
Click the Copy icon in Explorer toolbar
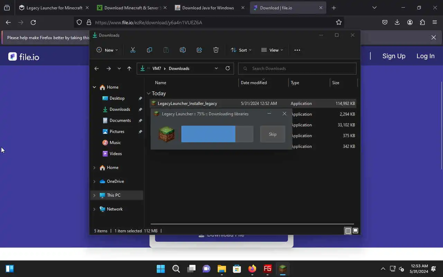tap(150, 50)
